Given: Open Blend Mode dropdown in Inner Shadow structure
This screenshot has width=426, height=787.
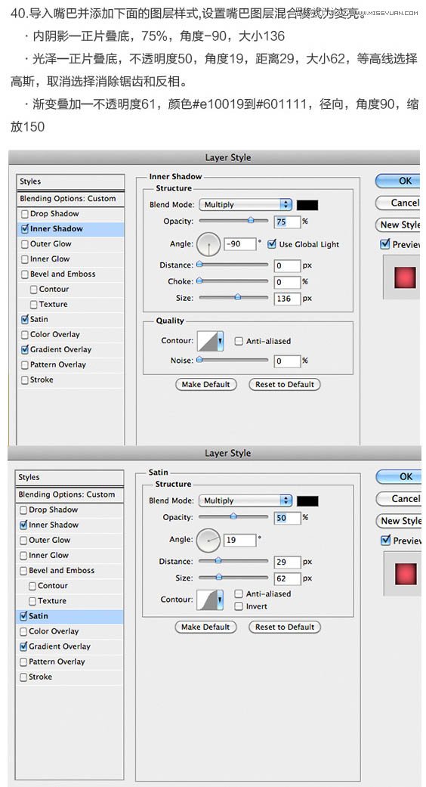Looking at the screenshot, I should click(245, 205).
